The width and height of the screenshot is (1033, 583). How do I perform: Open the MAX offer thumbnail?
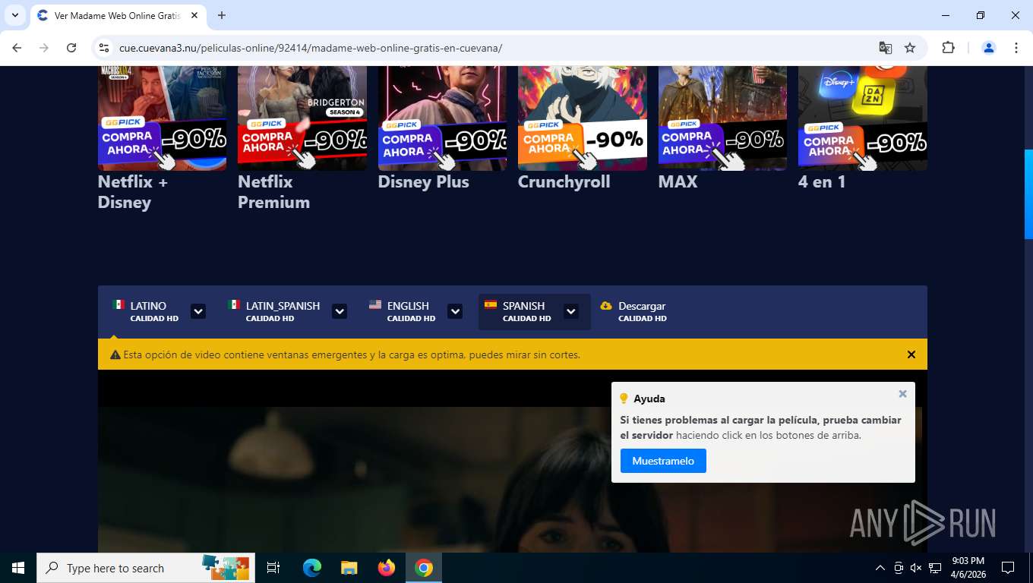click(x=722, y=118)
